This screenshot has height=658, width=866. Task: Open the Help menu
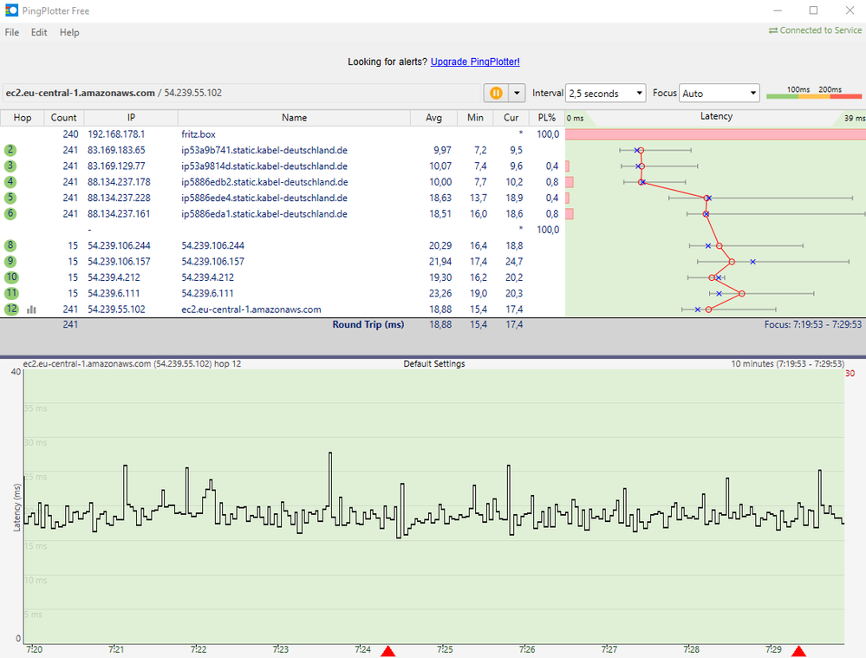pyautogui.click(x=69, y=32)
